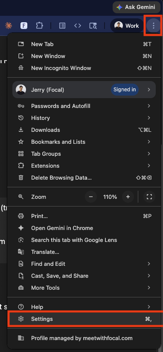
Task: Click Jerry's profile avatar in the menu
Action: tap(21, 90)
